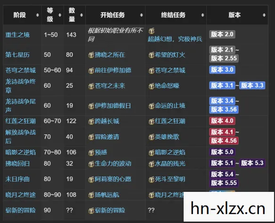Click the 版本 5.0 badge
Screen dimensions: 275x223
[x=222, y=152]
